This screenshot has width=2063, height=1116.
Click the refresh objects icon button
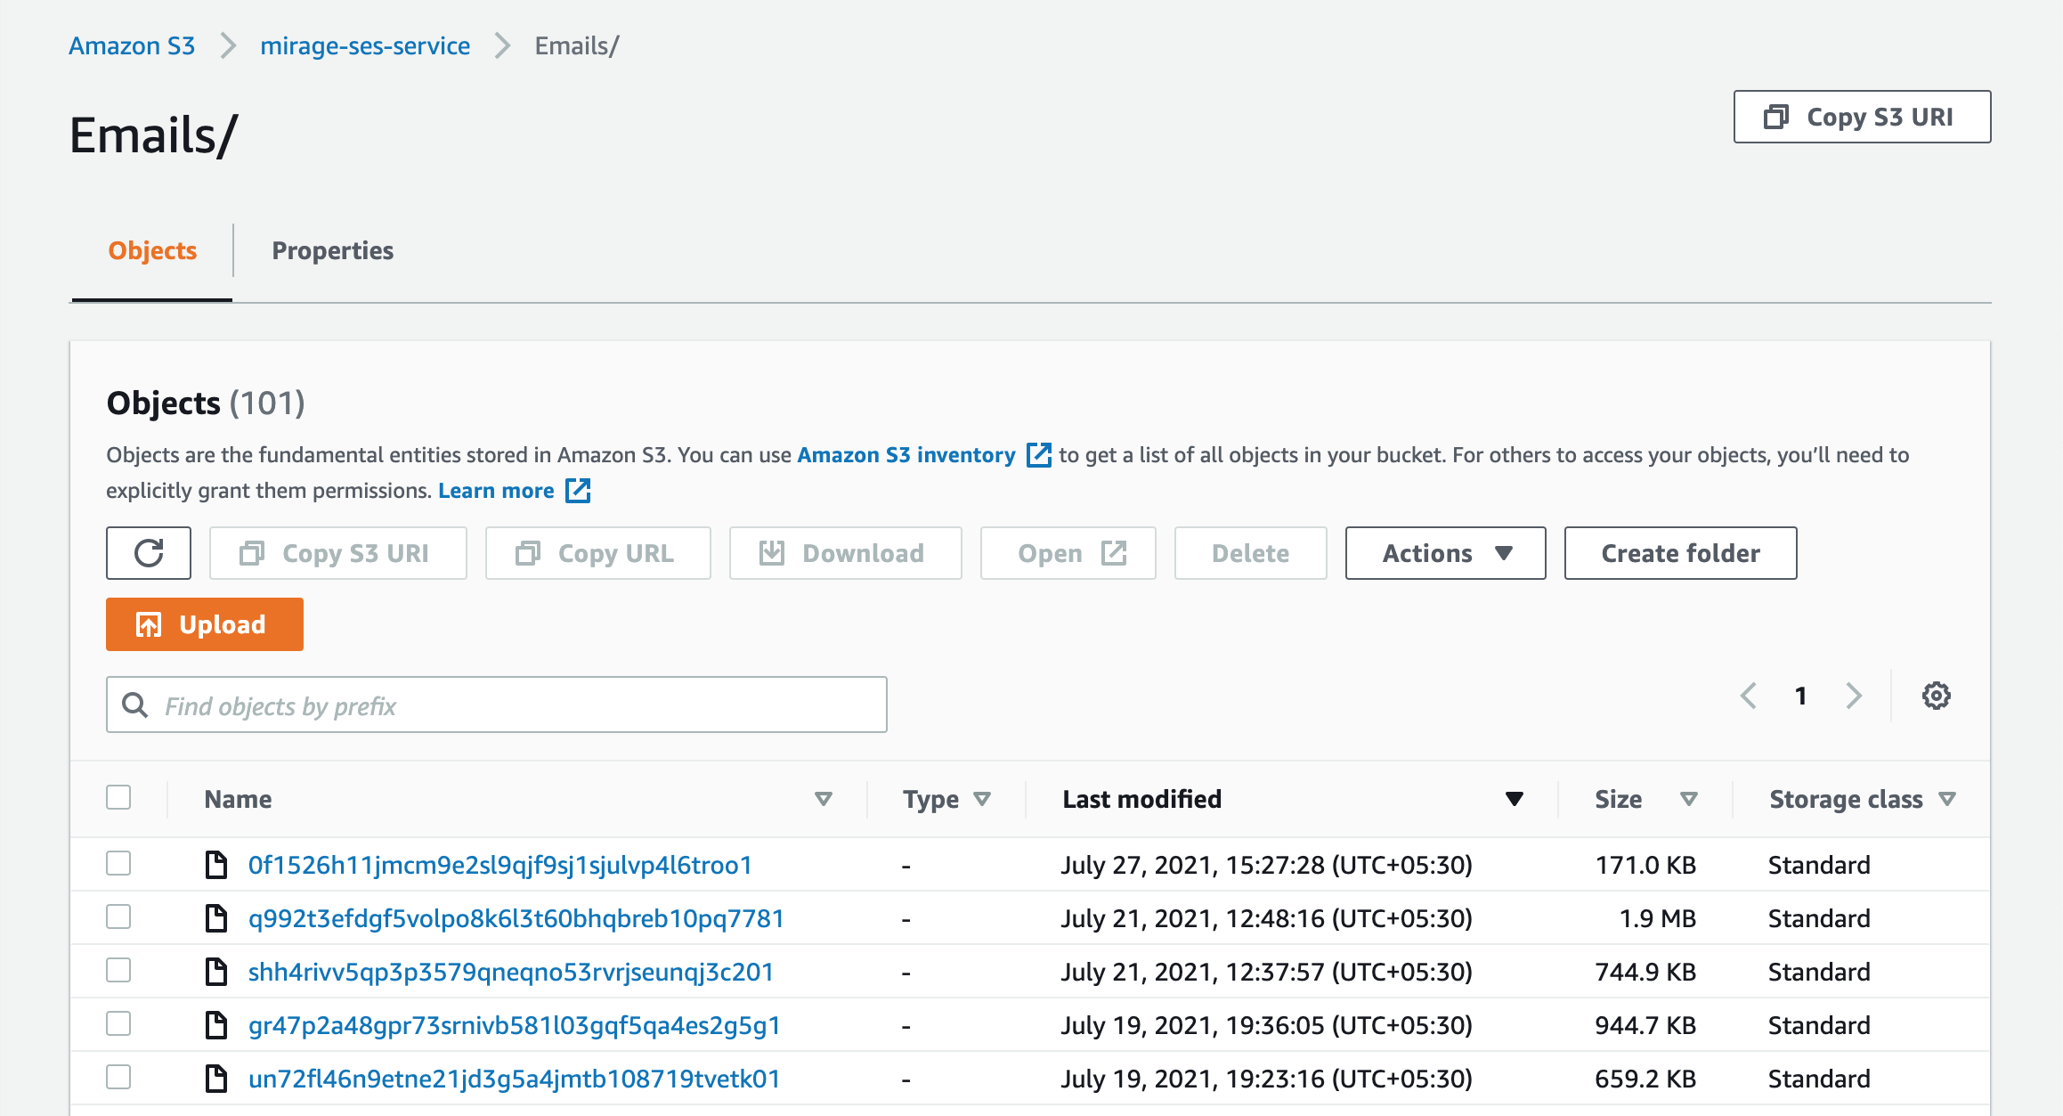[x=149, y=553]
